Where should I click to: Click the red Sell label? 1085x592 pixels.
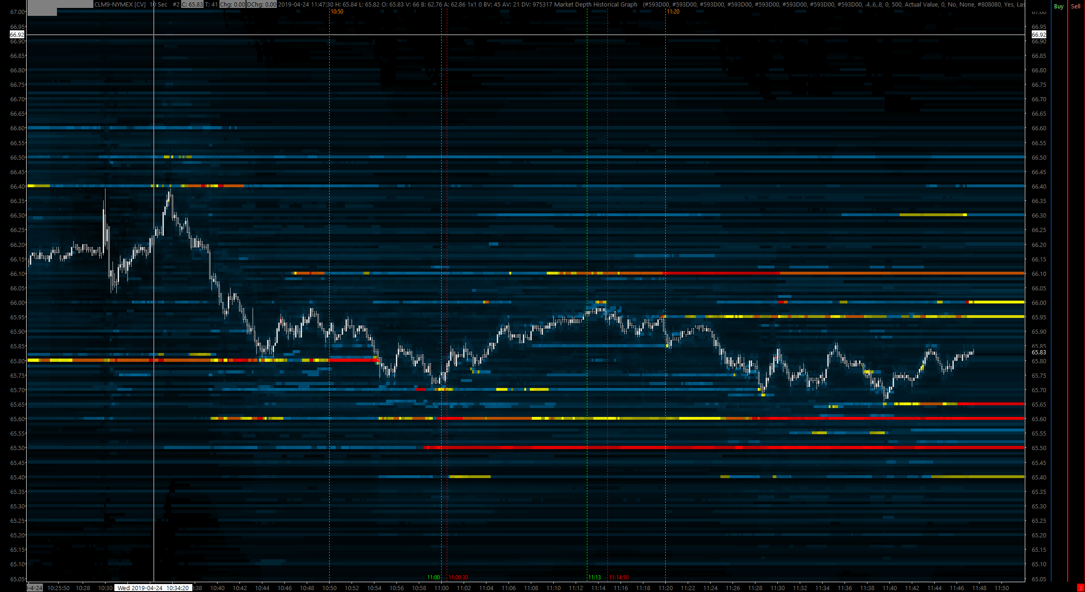[x=1076, y=7]
